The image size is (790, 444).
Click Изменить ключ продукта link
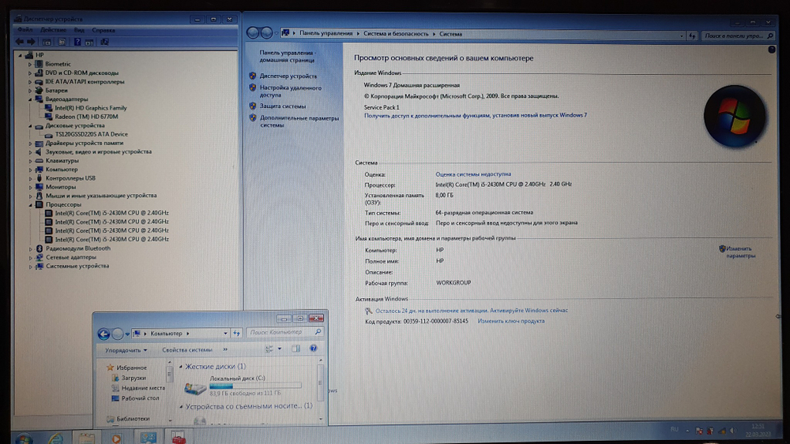point(511,321)
